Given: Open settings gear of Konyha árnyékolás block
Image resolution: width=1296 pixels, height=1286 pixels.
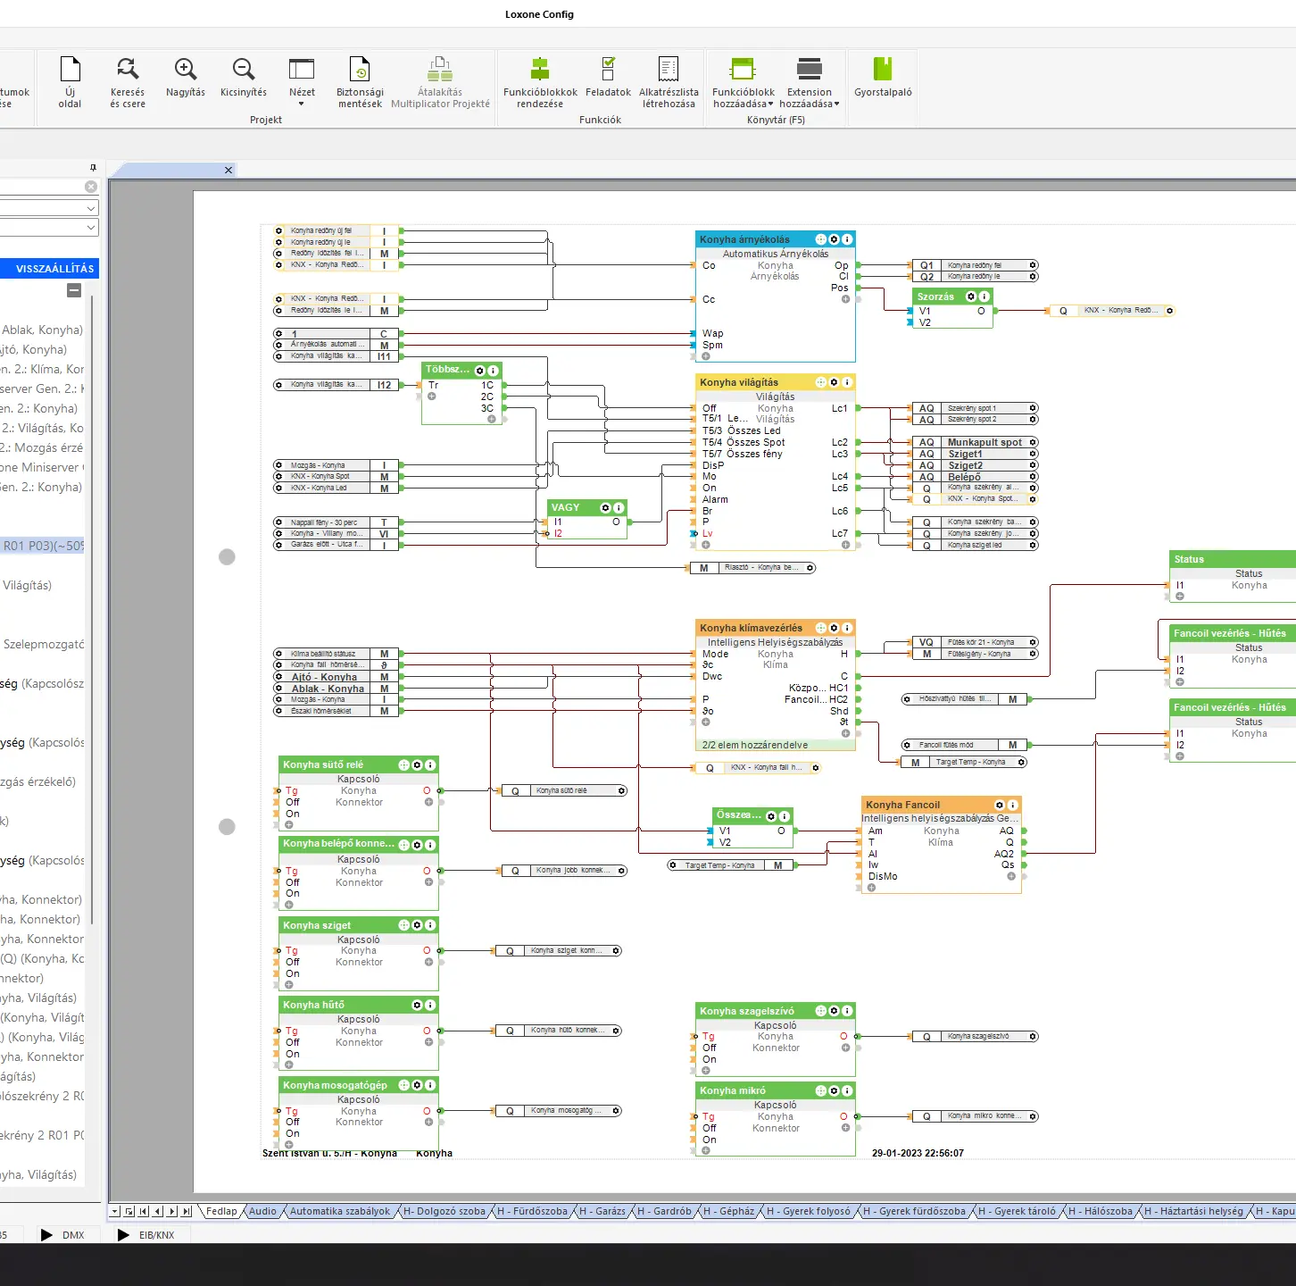Looking at the screenshot, I should point(834,239).
